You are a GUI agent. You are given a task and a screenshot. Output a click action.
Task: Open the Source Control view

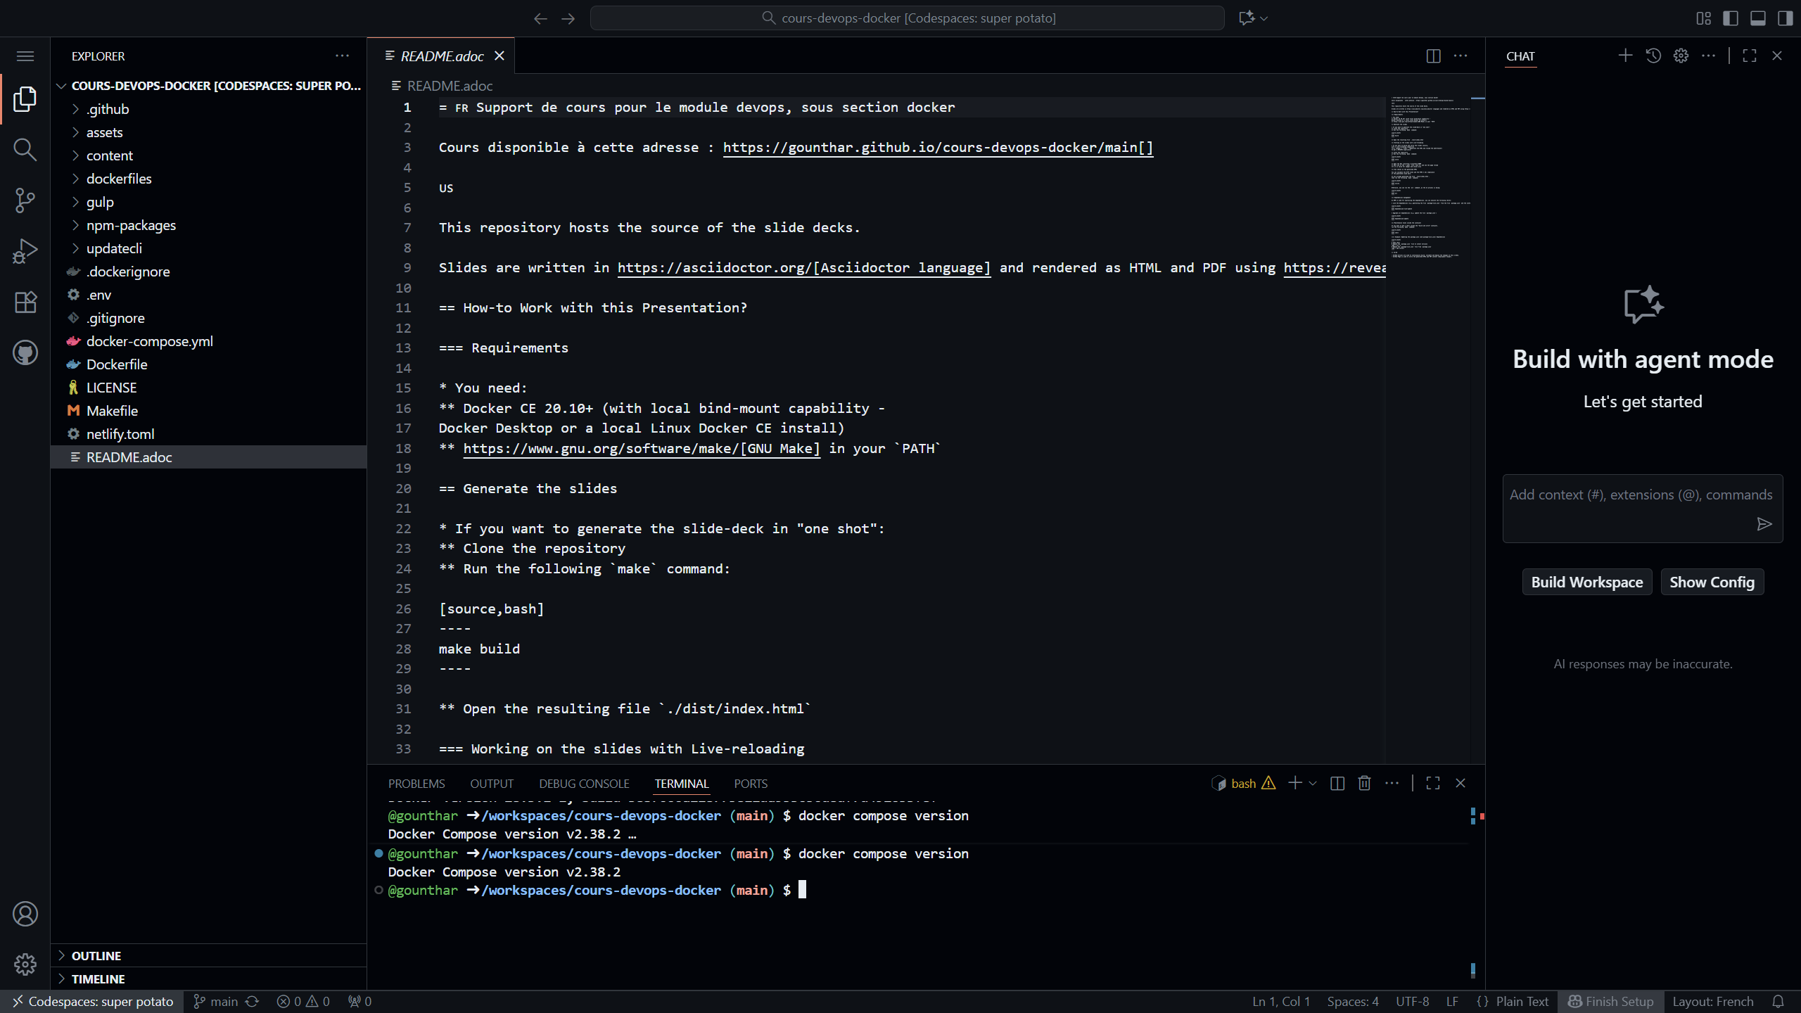25,200
